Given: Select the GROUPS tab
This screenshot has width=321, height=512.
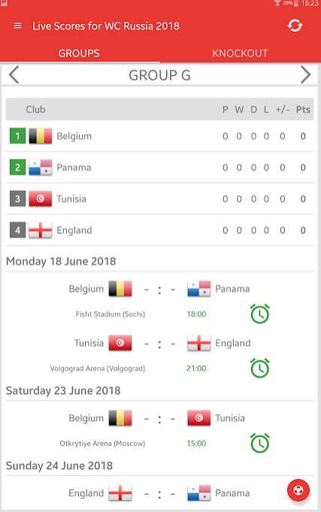Looking at the screenshot, I should pos(79,53).
